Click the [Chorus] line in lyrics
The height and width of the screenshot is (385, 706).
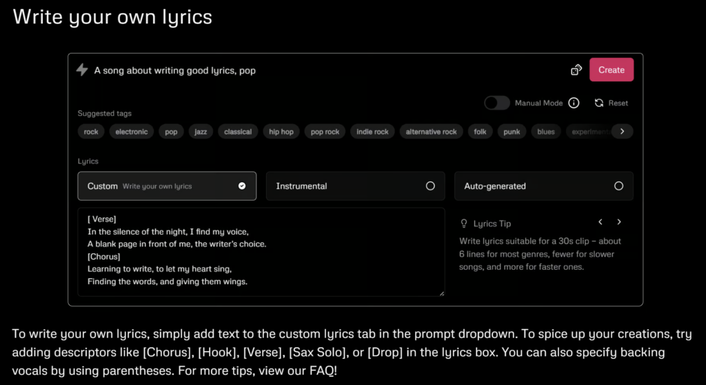[104, 257]
